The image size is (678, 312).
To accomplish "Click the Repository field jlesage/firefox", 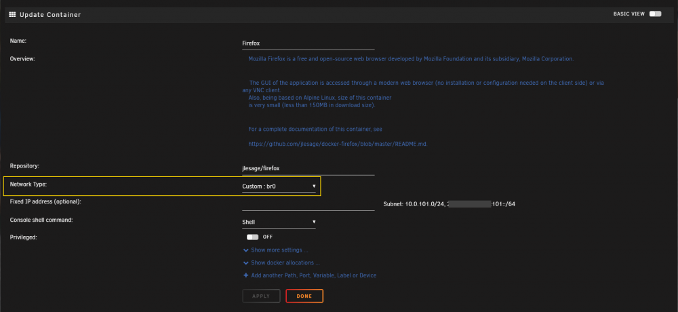I will [x=308, y=168].
